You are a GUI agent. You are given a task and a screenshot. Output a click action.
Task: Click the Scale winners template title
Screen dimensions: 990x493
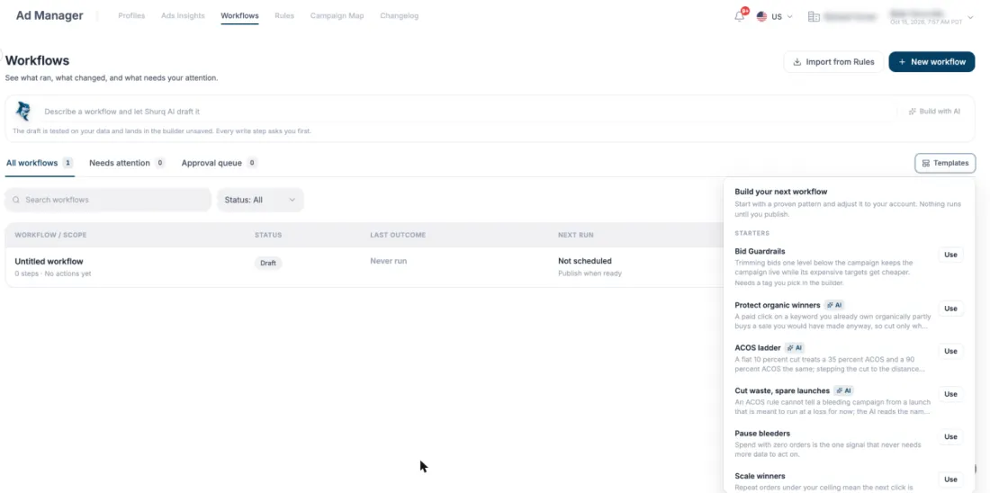[x=760, y=476]
